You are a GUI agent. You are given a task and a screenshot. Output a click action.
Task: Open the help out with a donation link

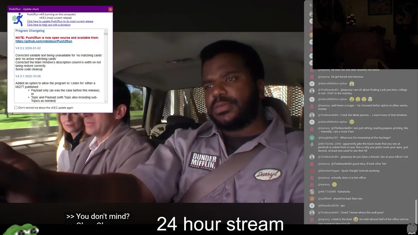pyautogui.click(x=49, y=25)
